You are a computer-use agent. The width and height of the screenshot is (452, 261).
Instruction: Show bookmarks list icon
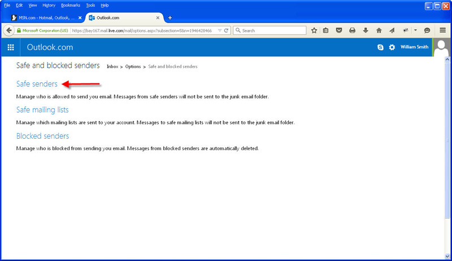tap(326, 30)
